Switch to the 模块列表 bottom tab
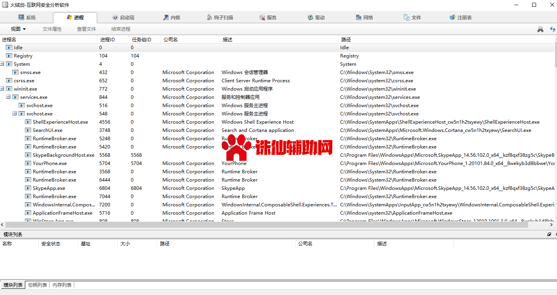The width and height of the screenshot is (557, 295). [x=13, y=285]
